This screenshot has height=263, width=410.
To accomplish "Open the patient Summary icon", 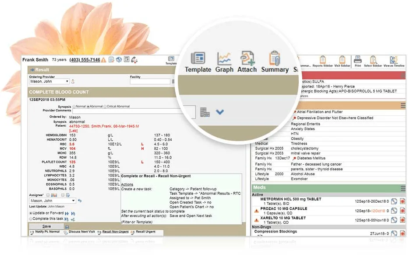I will [275, 57].
